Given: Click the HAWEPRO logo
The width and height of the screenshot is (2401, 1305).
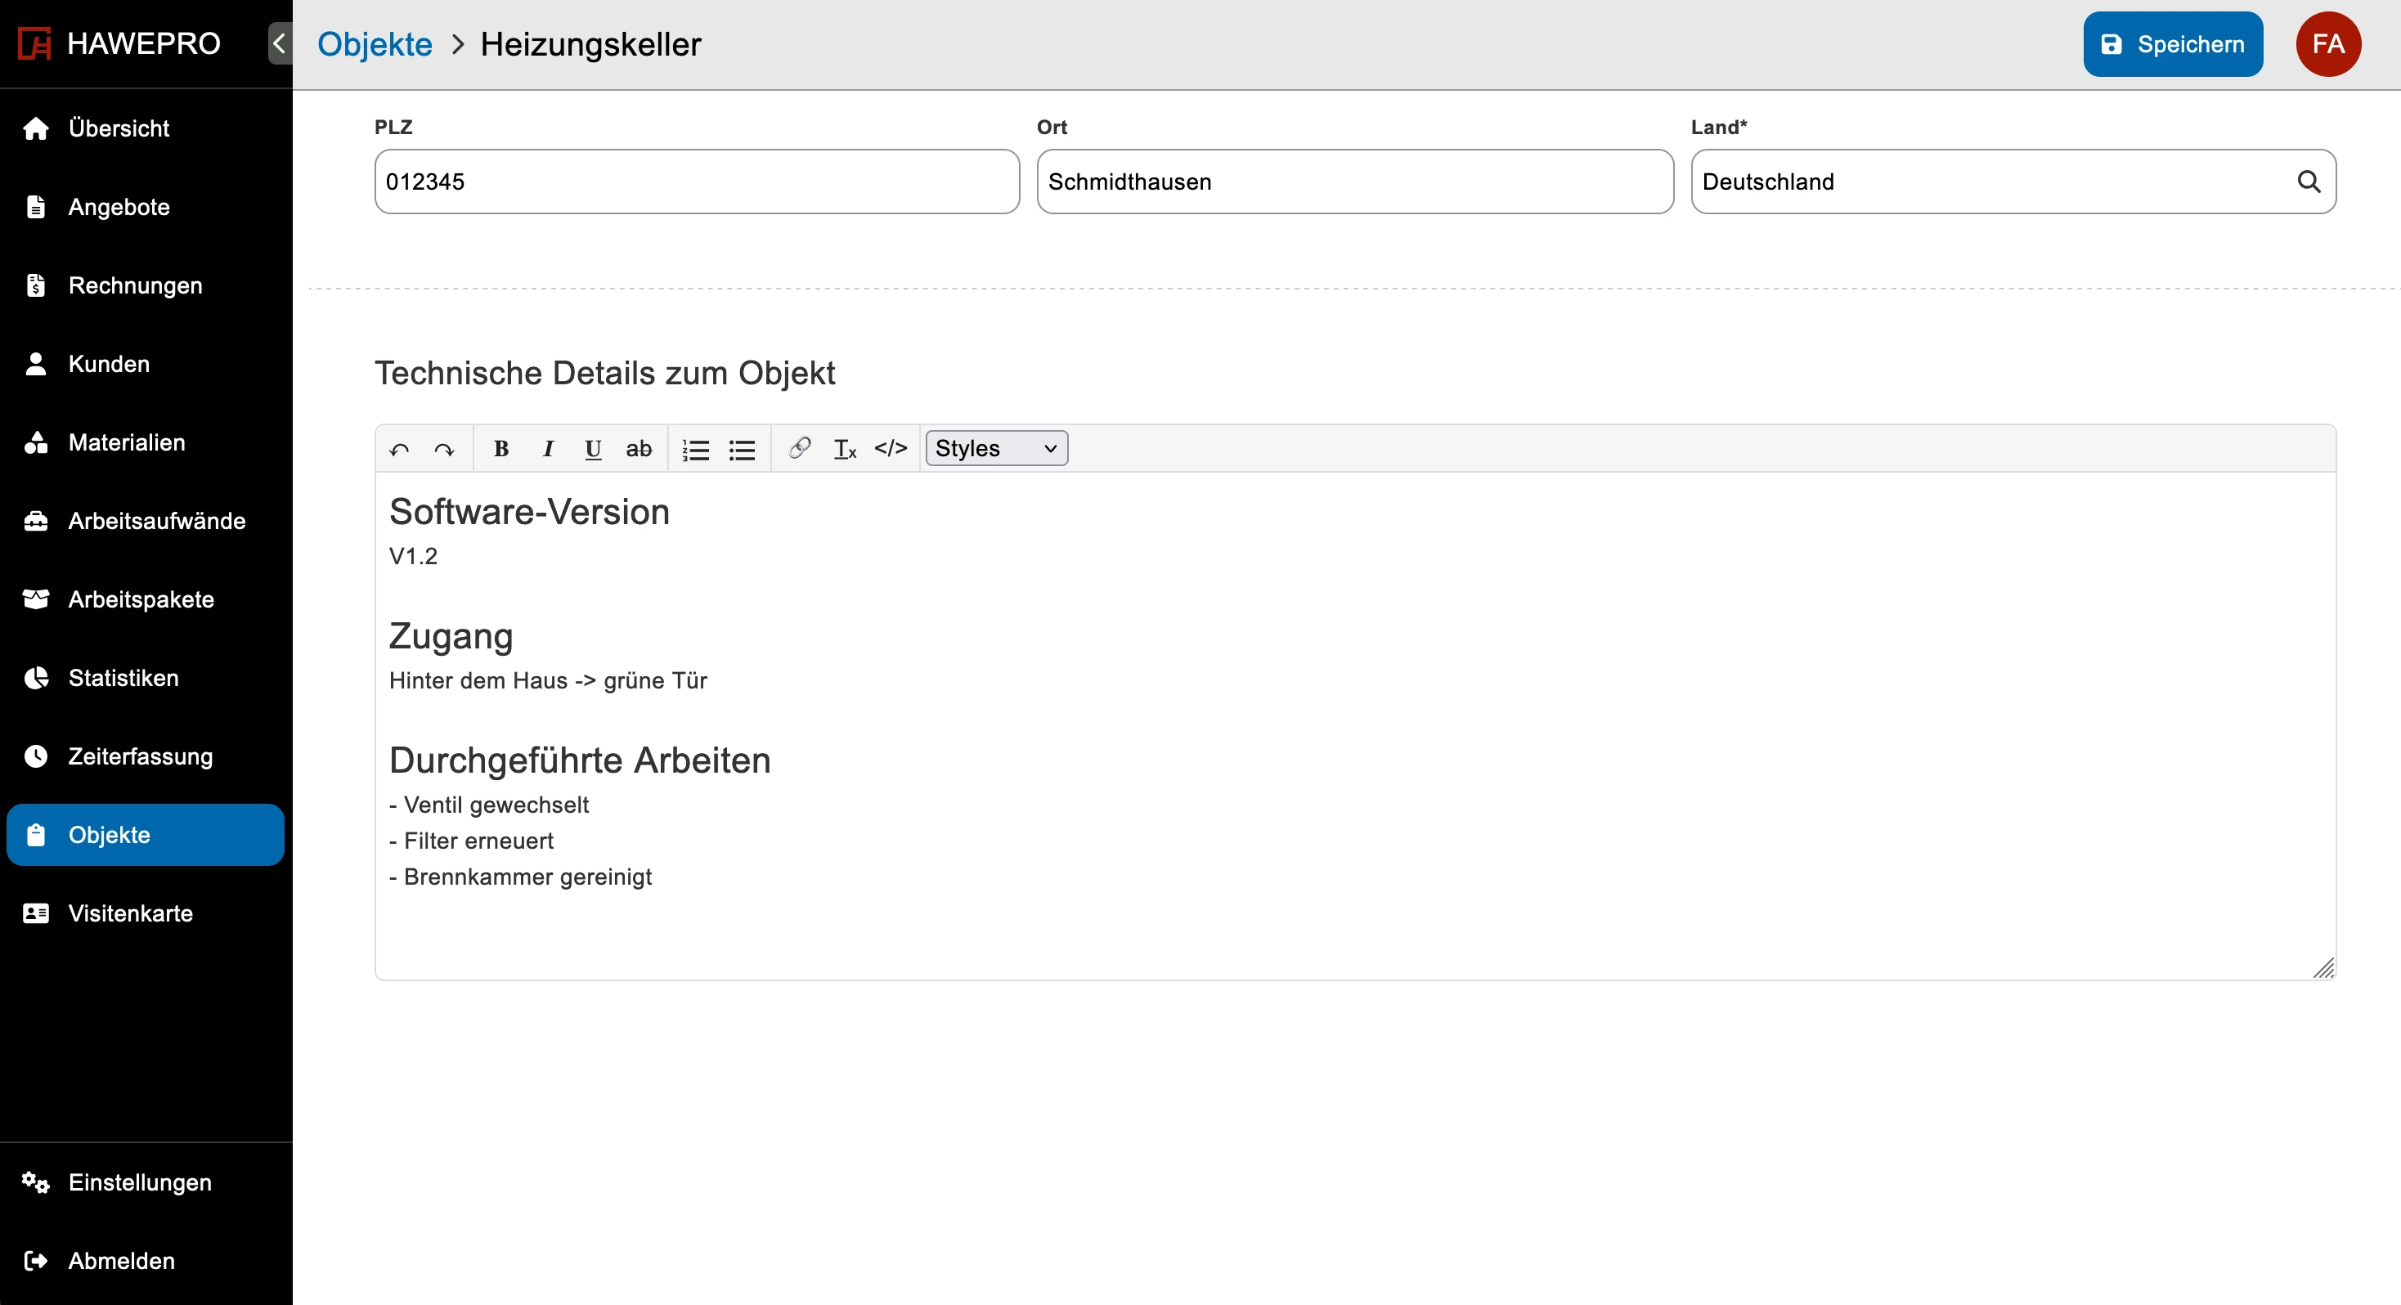Looking at the screenshot, I should (x=120, y=43).
